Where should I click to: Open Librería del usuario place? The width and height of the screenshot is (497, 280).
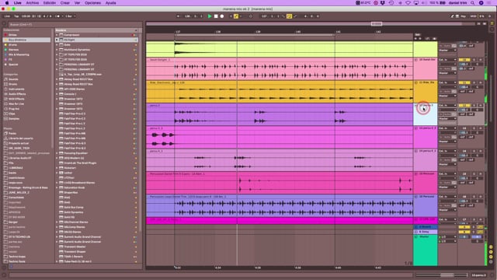pos(21,138)
